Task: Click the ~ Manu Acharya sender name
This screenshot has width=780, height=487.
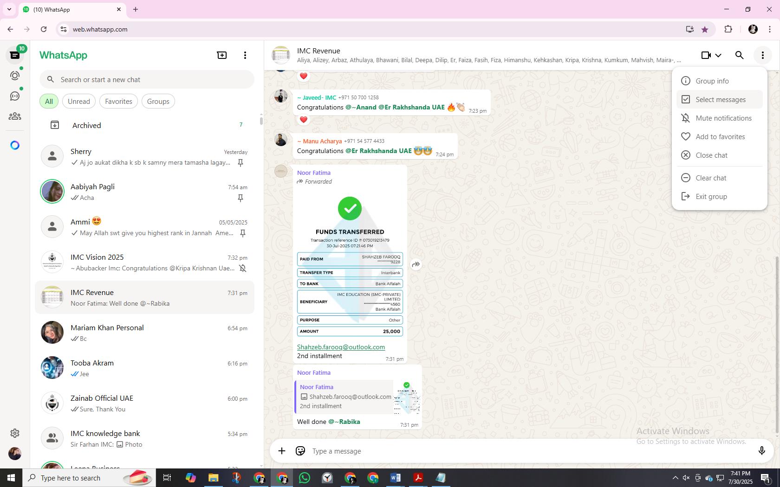Action: tap(319, 141)
